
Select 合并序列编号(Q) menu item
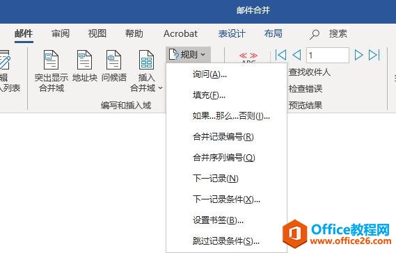[x=227, y=158]
